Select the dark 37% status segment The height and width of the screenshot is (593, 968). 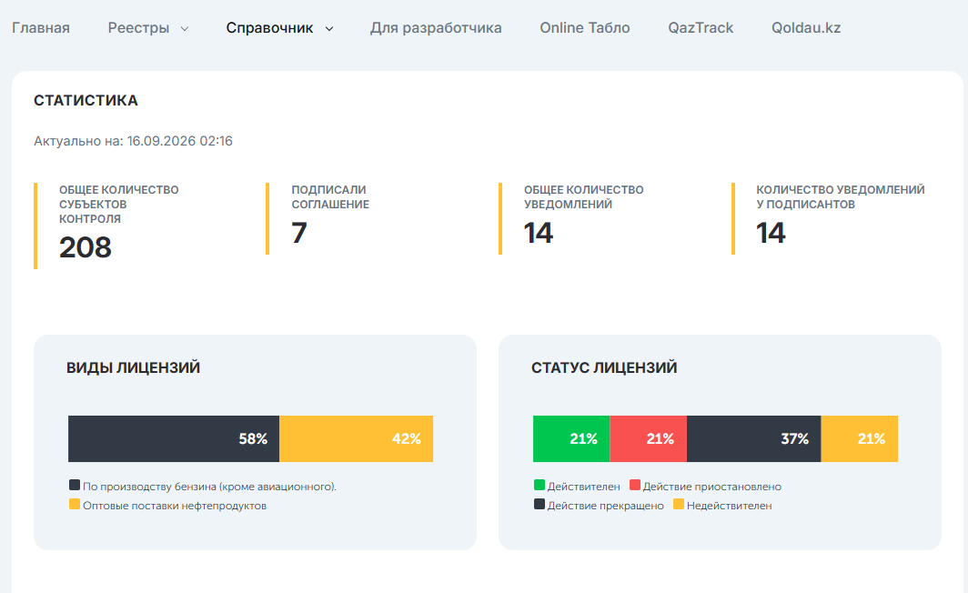pyautogui.click(x=754, y=438)
